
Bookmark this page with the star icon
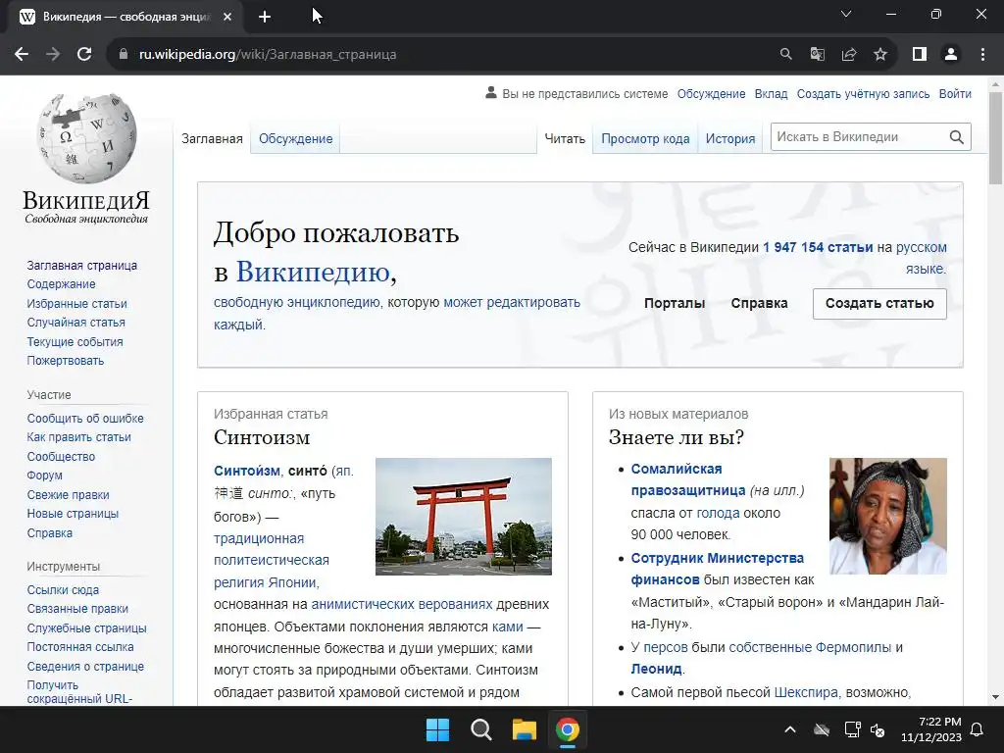click(x=880, y=55)
